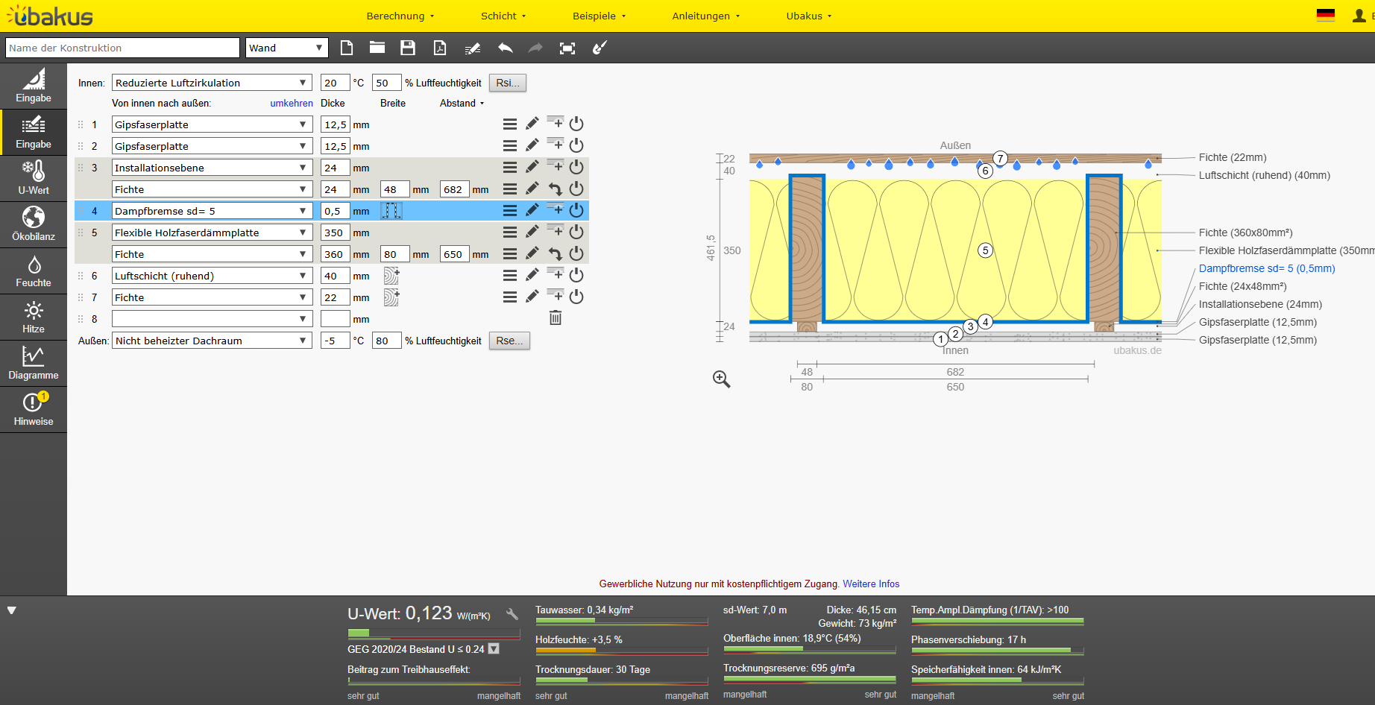Expand the Abstand column options

(x=462, y=104)
